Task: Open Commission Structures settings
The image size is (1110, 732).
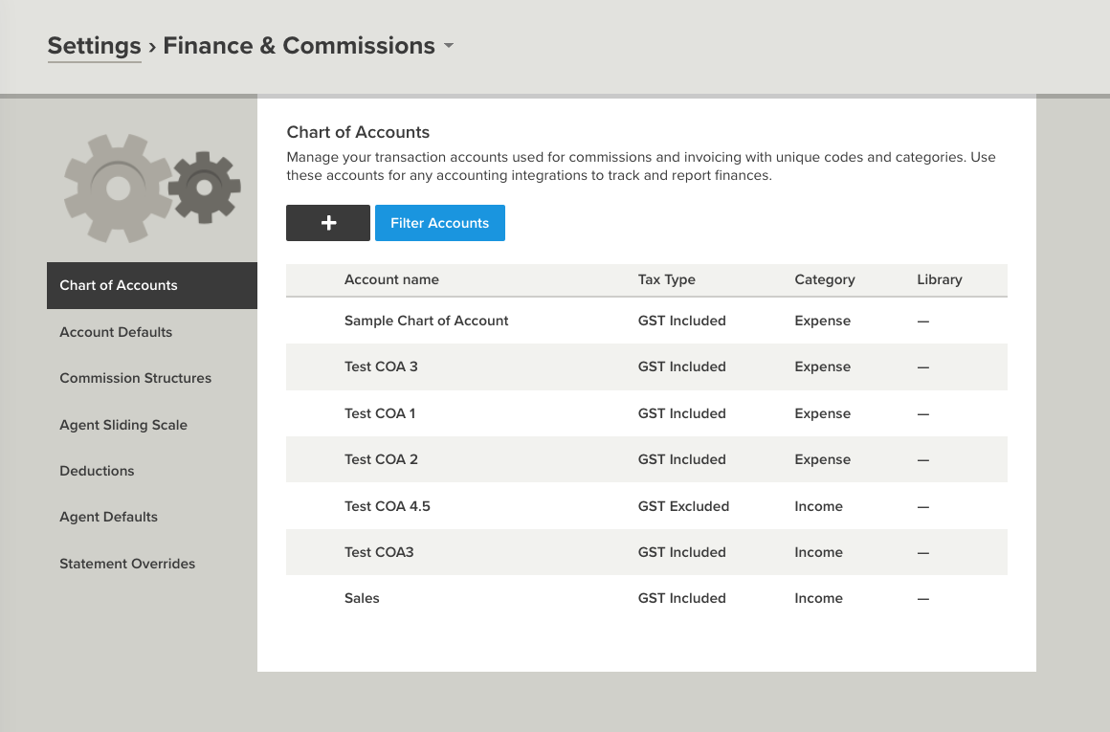Action: pyautogui.click(x=135, y=378)
